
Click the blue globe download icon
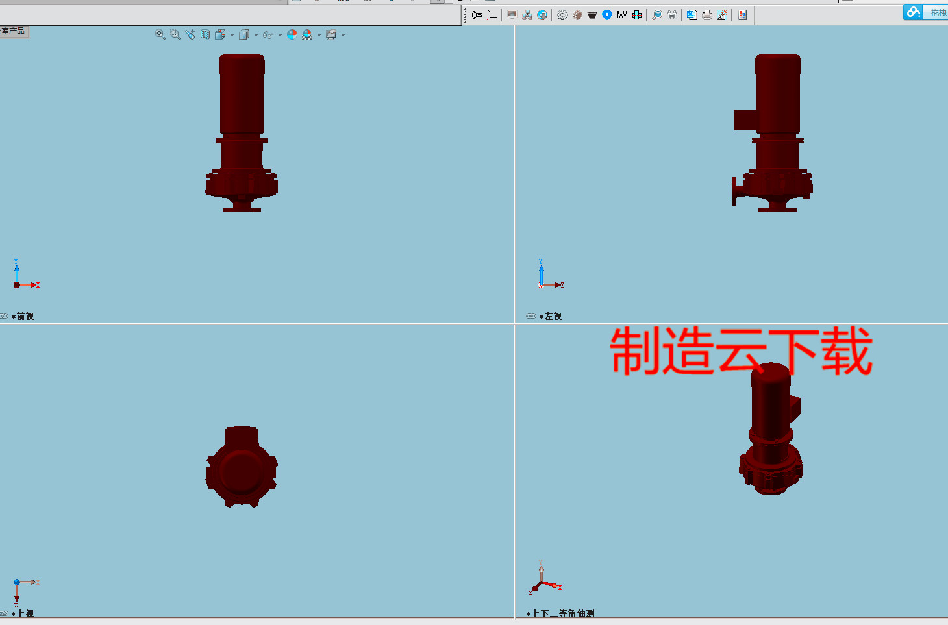542,15
